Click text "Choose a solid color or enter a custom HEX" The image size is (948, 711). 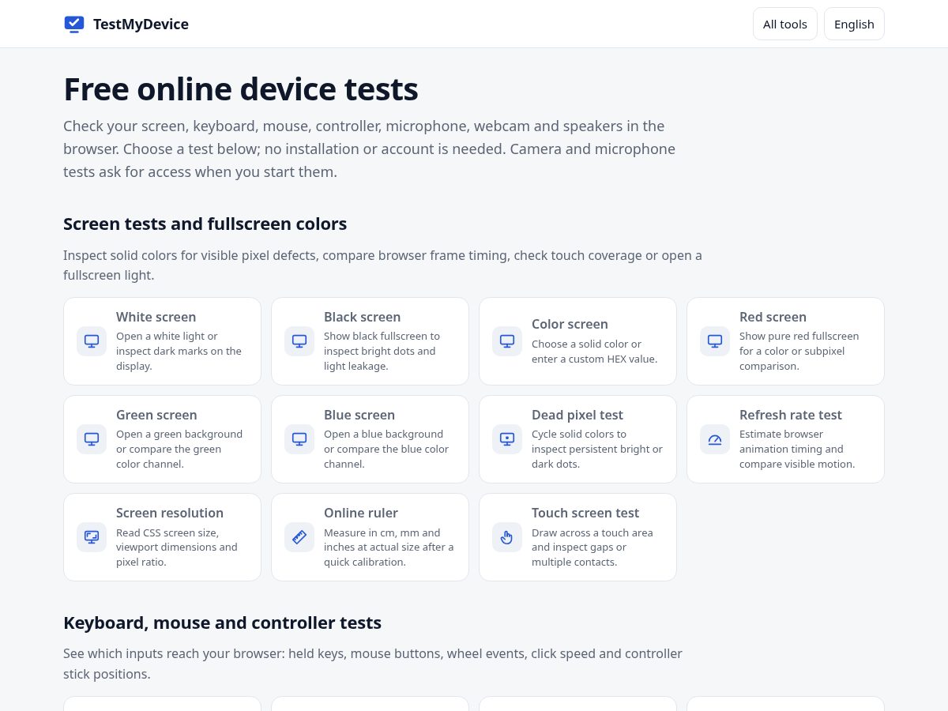594,352
